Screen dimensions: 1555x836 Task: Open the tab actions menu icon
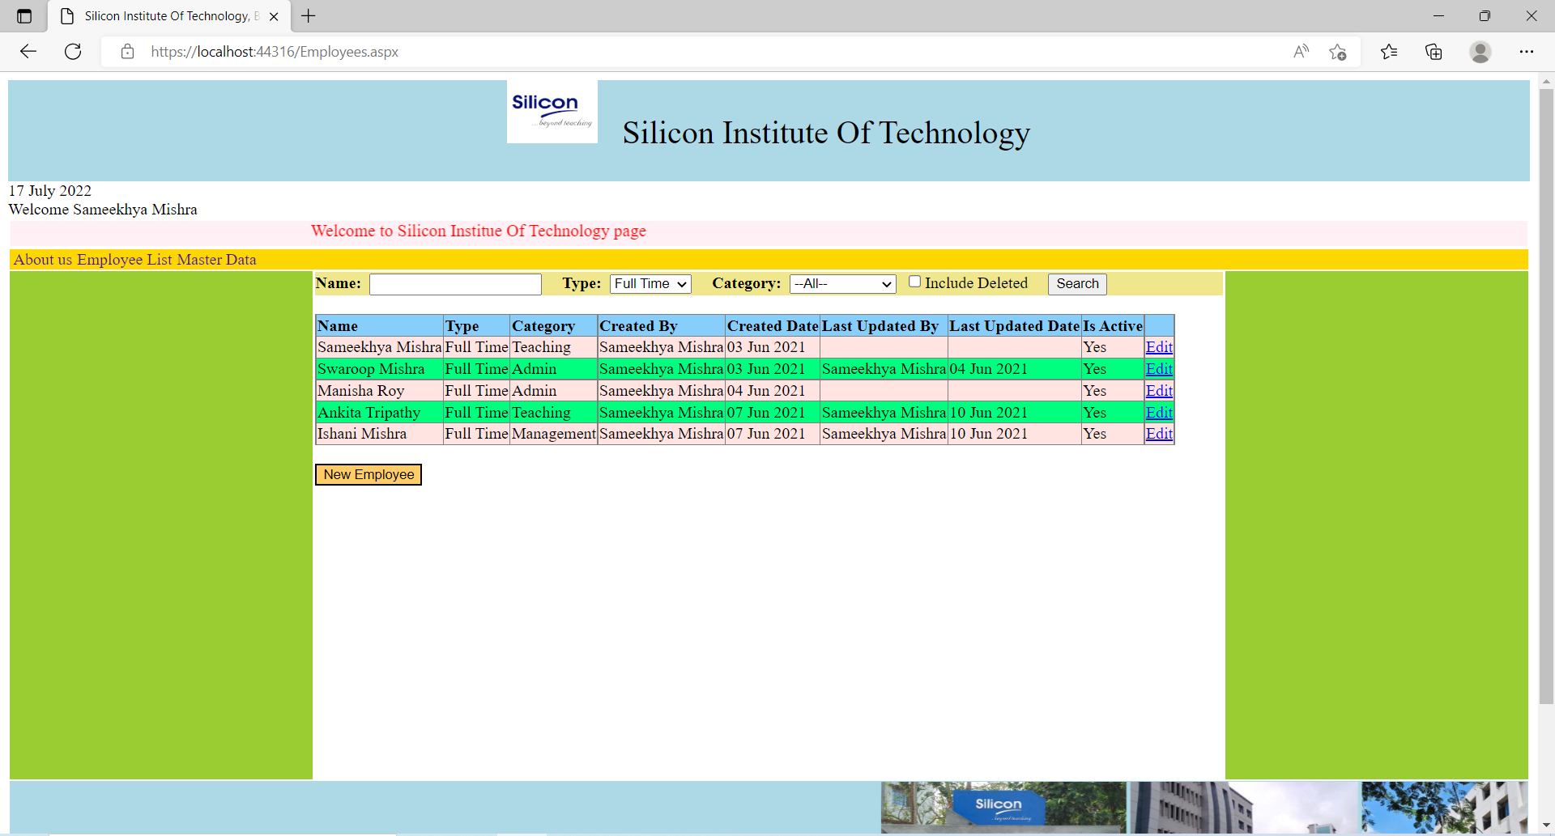coord(23,15)
